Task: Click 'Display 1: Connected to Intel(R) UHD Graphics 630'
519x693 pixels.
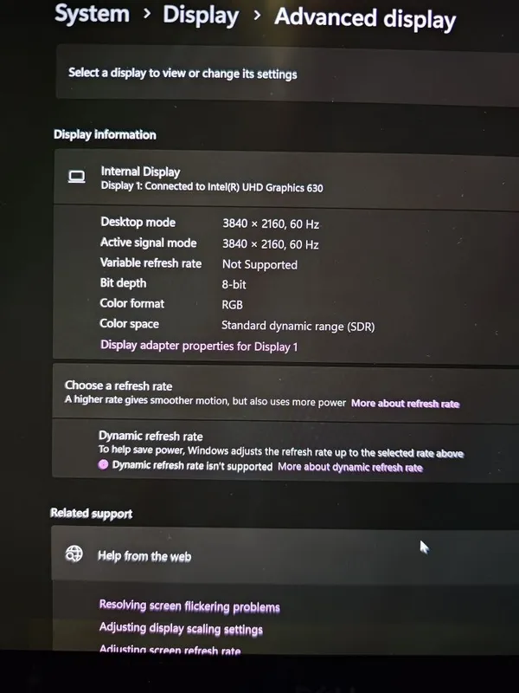Action: (x=212, y=187)
